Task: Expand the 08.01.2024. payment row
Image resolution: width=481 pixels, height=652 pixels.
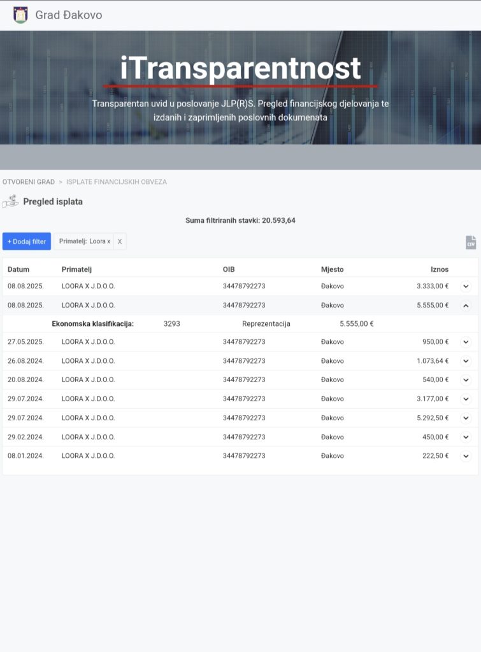Action: [x=466, y=456]
